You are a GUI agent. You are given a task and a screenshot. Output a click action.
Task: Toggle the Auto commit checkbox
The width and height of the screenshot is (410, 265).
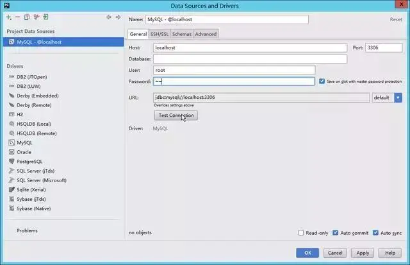[335, 233]
